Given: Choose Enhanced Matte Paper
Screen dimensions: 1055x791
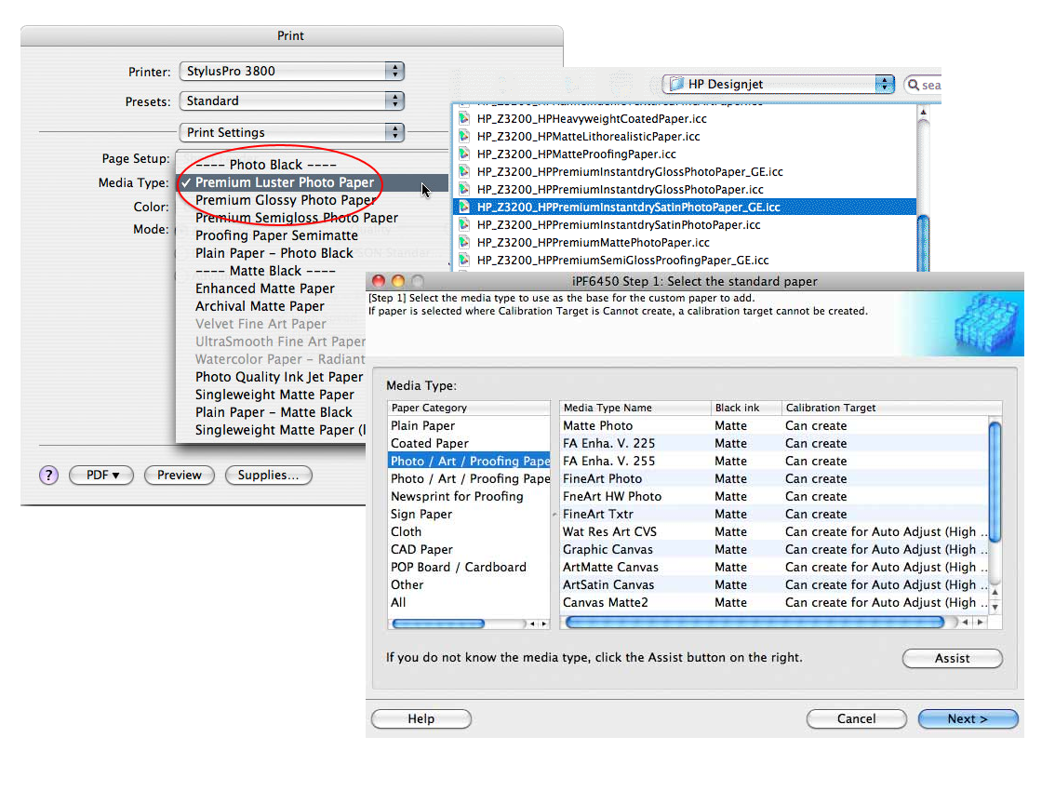Looking at the screenshot, I should click(265, 288).
